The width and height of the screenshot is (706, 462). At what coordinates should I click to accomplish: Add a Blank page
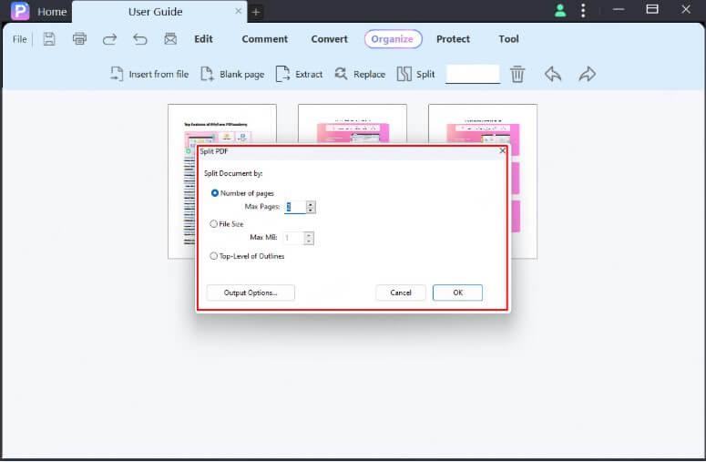(x=232, y=74)
